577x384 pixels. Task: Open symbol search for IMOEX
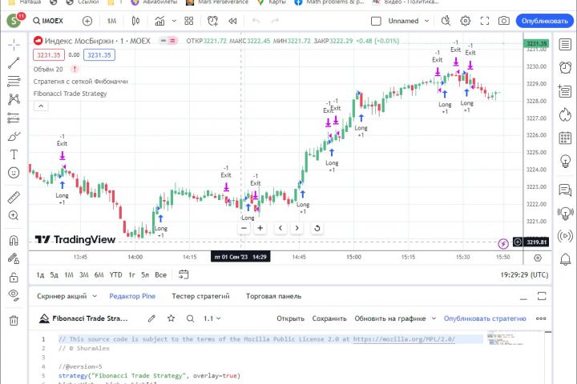click(x=48, y=21)
